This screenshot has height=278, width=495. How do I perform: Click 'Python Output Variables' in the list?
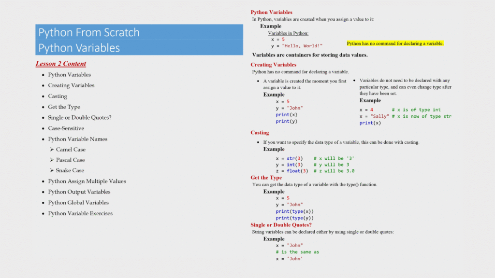[x=79, y=192]
